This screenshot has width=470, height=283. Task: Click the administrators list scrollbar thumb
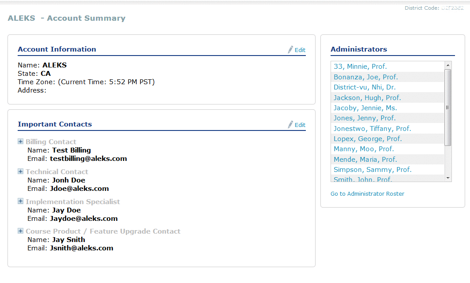[448, 108]
